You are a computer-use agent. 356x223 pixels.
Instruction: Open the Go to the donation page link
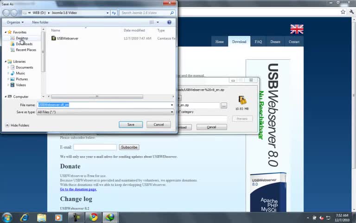click(x=78, y=190)
